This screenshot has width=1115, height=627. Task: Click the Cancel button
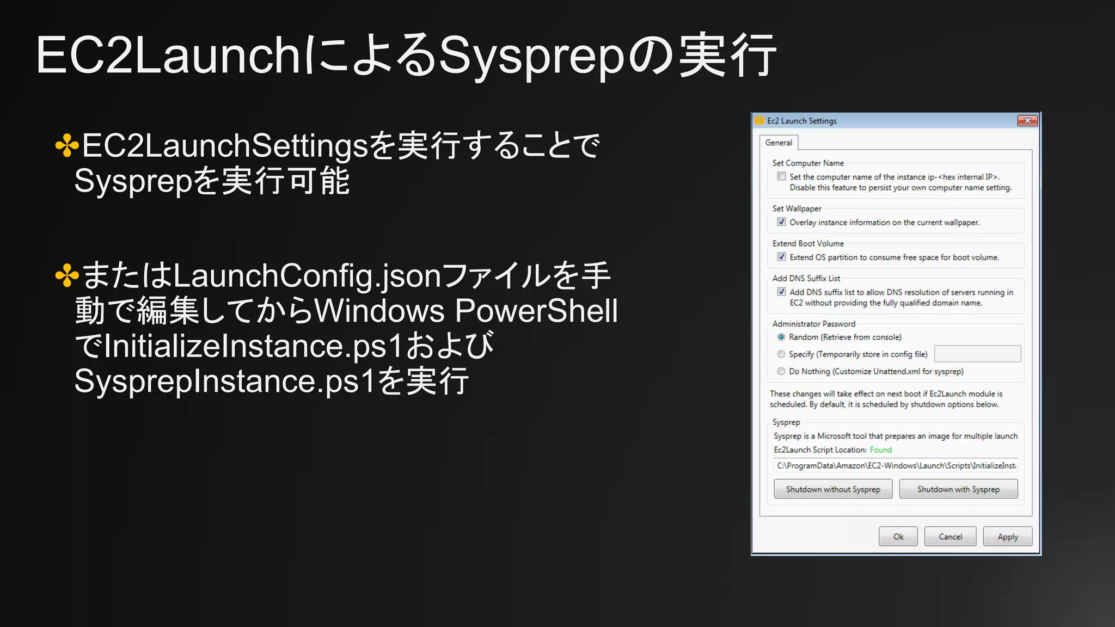coord(950,537)
